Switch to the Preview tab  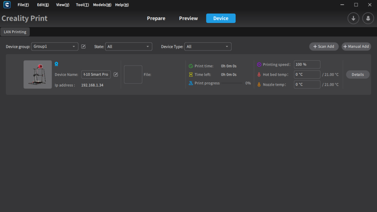[188, 18]
